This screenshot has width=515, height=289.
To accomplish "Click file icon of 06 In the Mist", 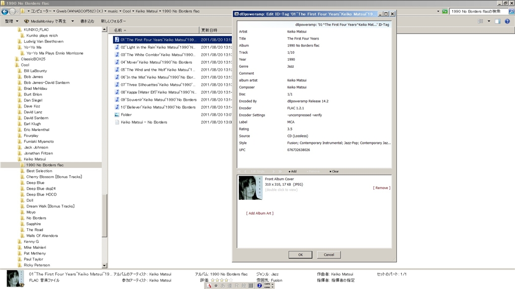I will (117, 77).
